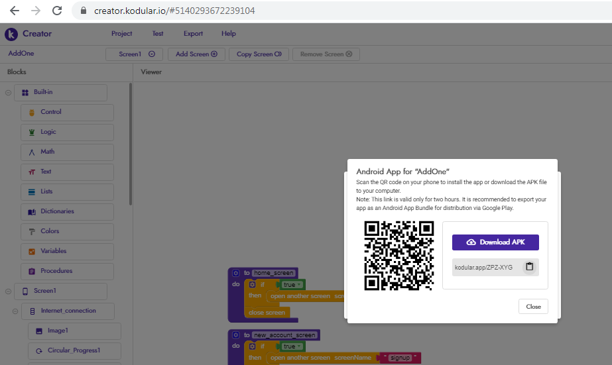Viewport: 612px width, 365px height.
Task: Open the true dropdown in home_screen
Action: point(292,285)
